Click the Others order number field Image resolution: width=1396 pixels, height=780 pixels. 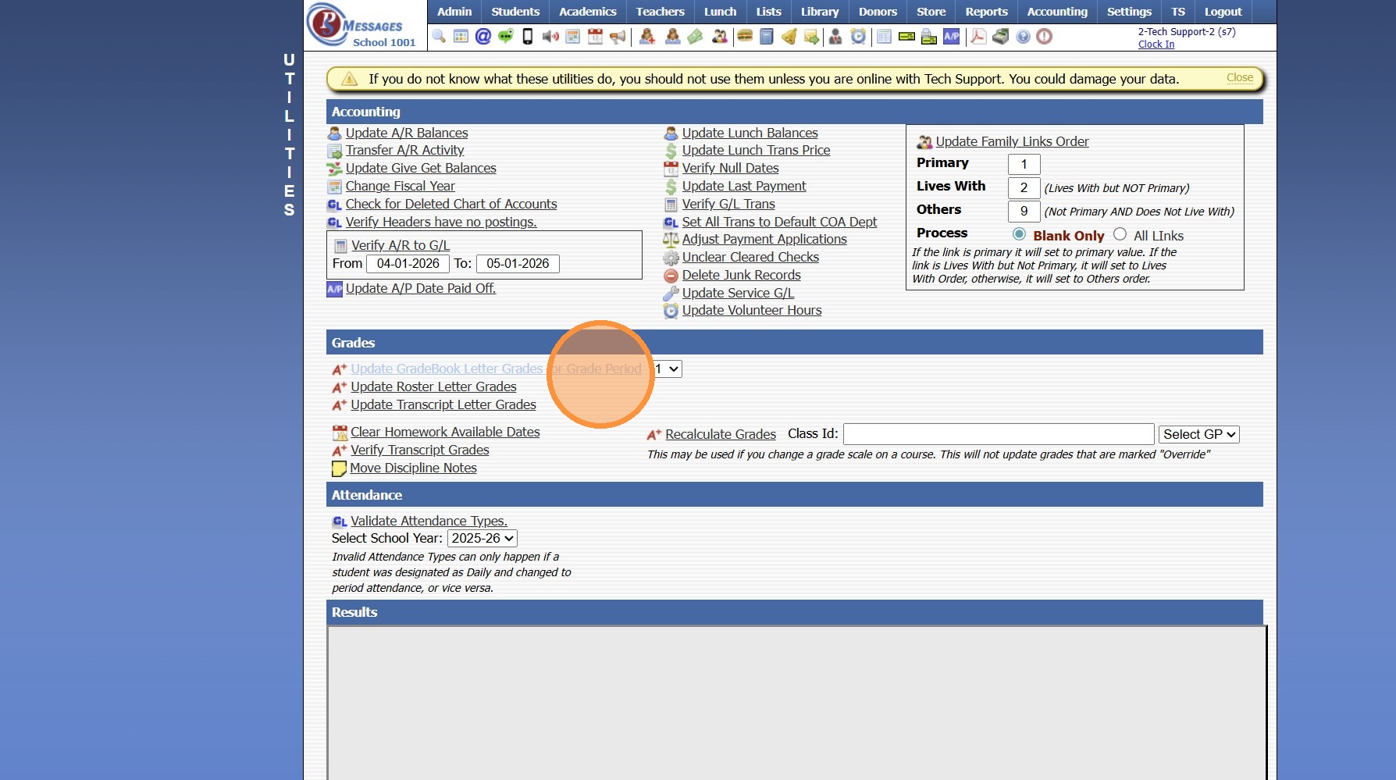click(1024, 211)
